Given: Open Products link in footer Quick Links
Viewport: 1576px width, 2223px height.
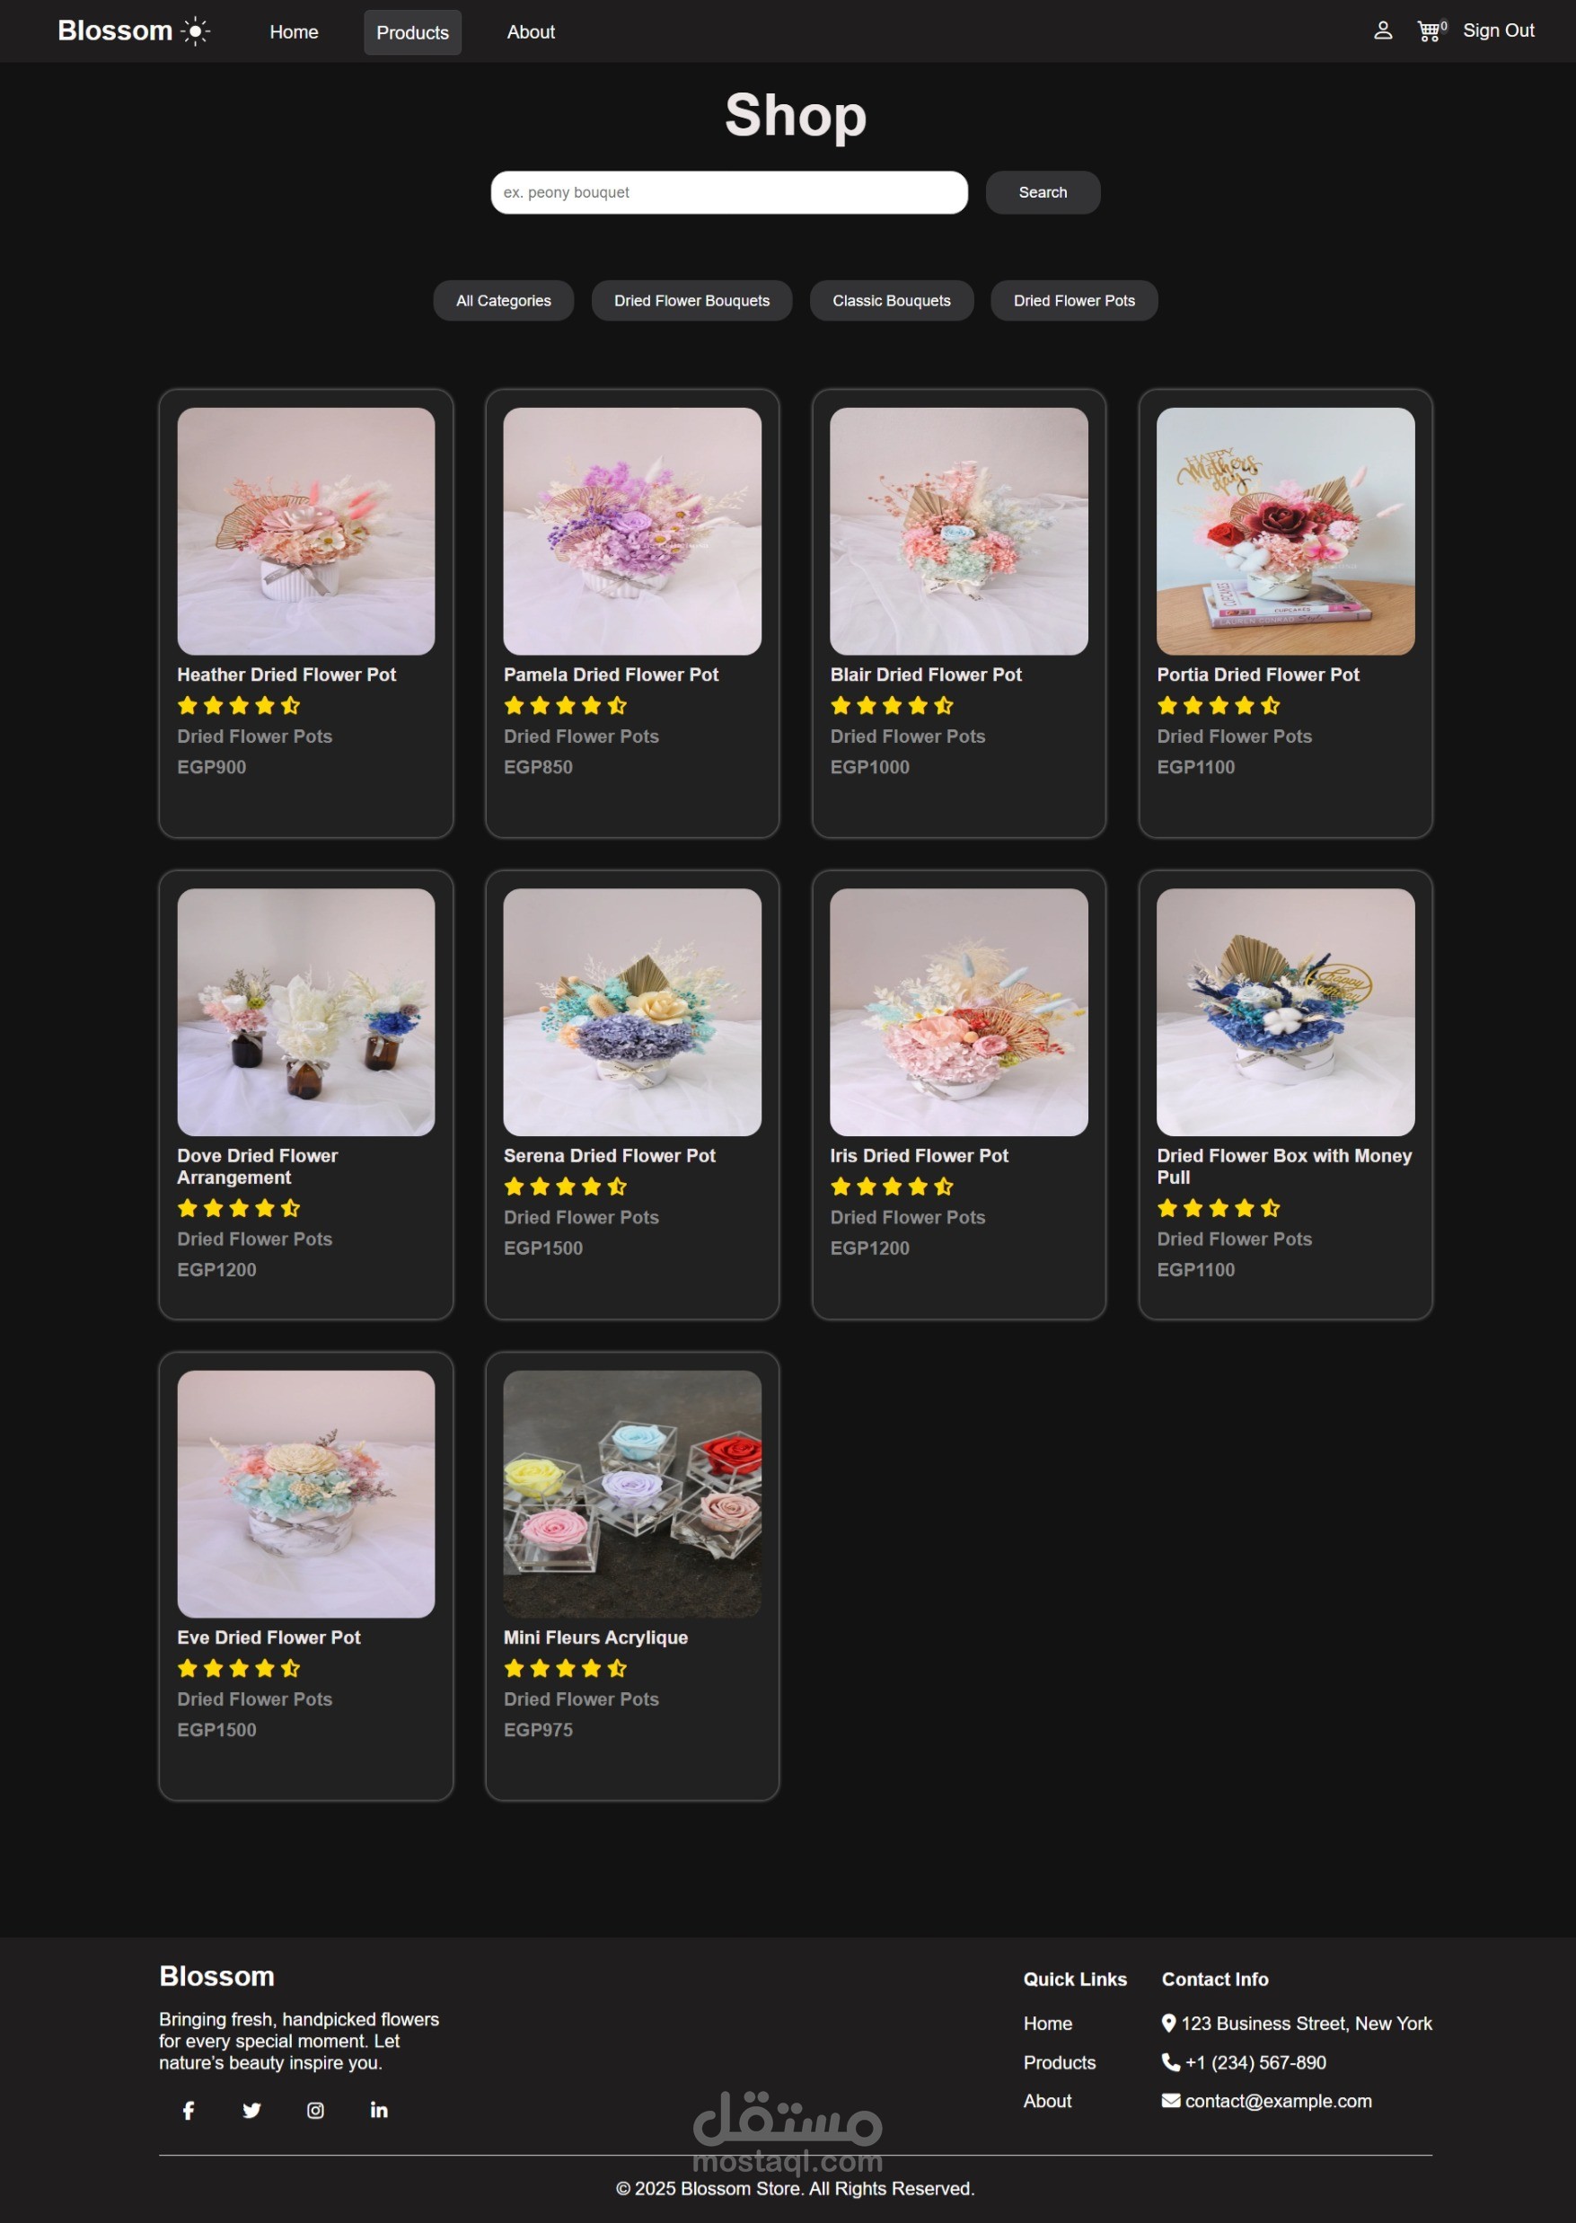Looking at the screenshot, I should tap(1060, 2062).
